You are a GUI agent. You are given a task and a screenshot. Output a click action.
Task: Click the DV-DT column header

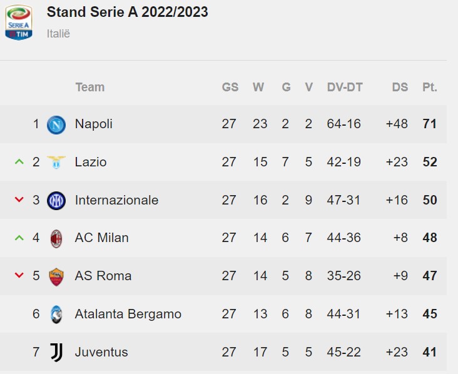(345, 87)
